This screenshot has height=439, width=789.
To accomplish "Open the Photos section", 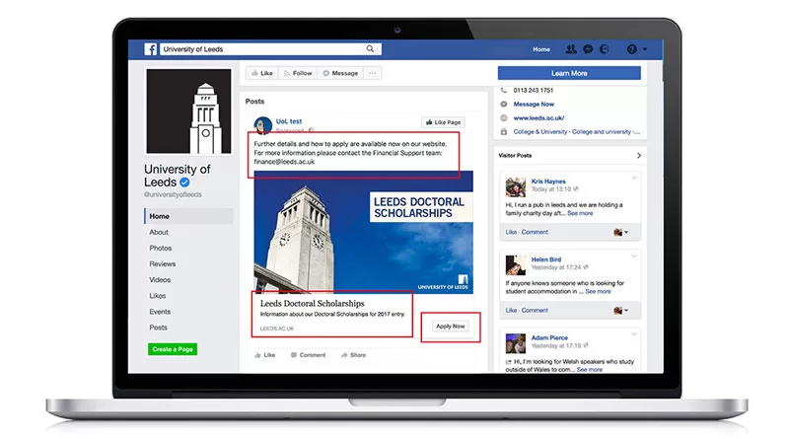I will [x=161, y=248].
